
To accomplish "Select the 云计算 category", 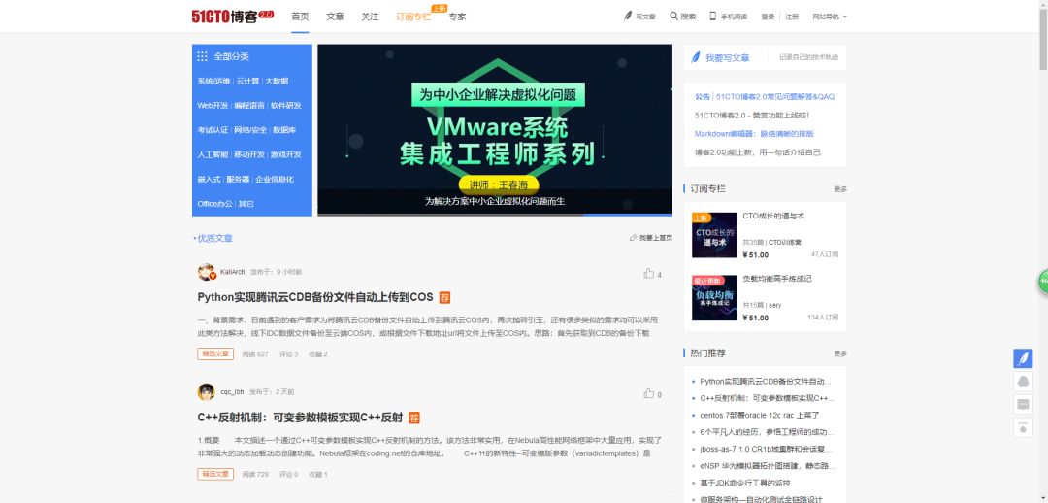I will click(247, 81).
